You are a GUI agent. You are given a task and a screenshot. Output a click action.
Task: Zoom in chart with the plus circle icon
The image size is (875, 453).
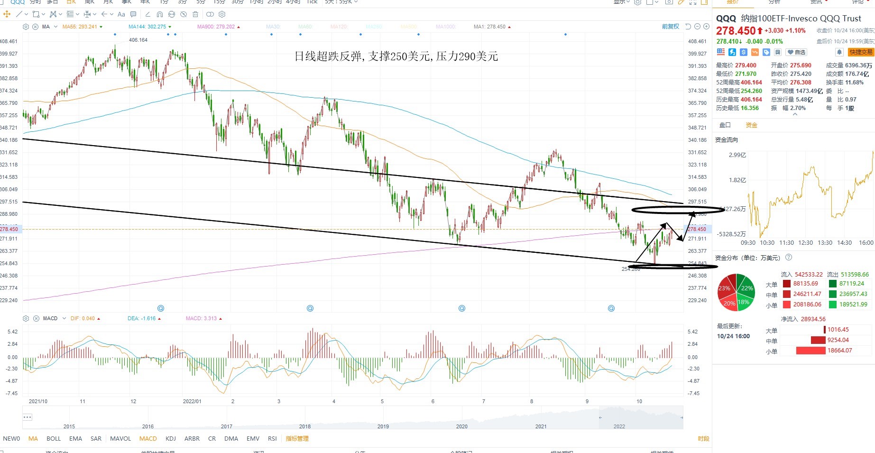tap(706, 27)
